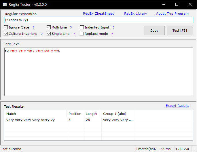Click the help icon beside Replace mode
The height and width of the screenshot is (152, 197).
pos(112,34)
